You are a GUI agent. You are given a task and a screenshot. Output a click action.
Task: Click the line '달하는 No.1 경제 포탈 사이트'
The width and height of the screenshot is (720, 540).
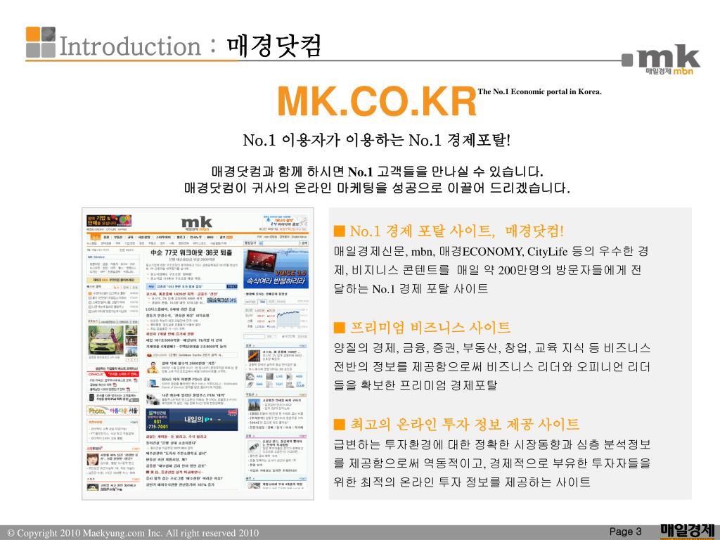pyautogui.click(x=411, y=289)
